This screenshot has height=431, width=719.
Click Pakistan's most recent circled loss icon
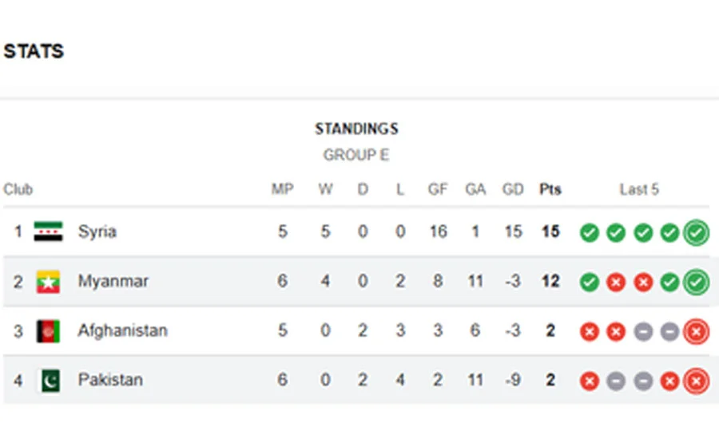tap(697, 382)
